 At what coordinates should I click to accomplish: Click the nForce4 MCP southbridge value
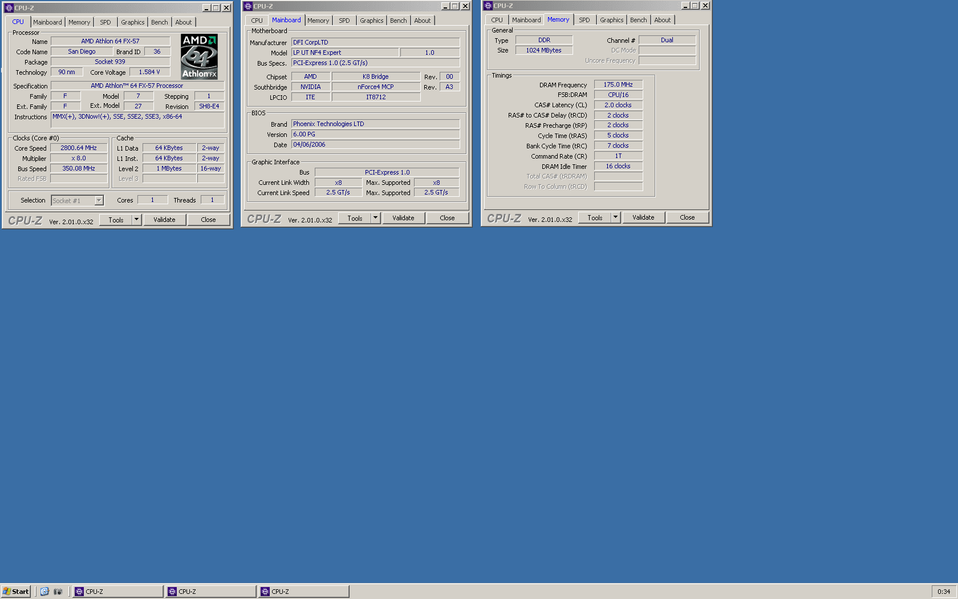tap(376, 87)
